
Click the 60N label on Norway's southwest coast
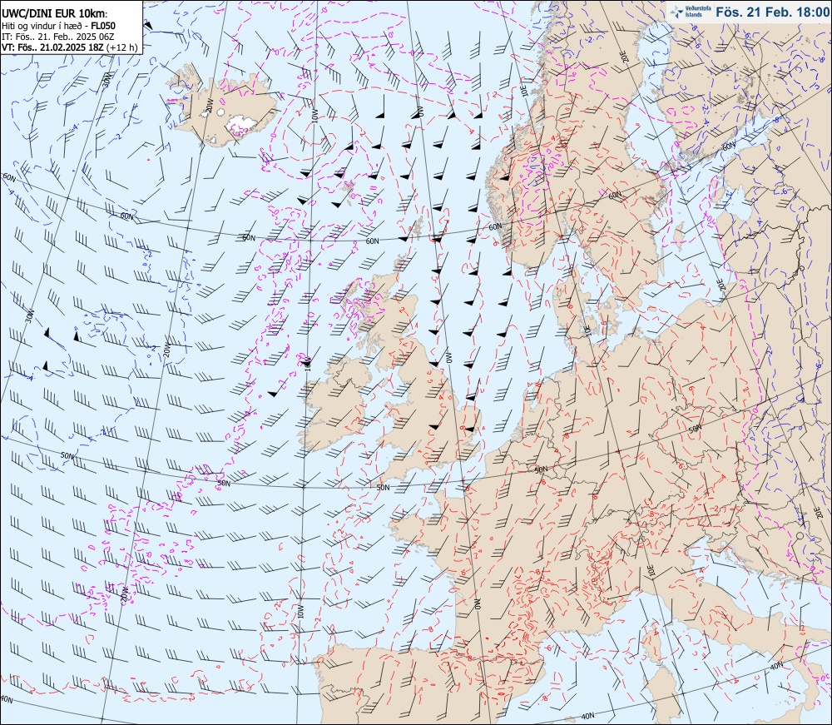tap(494, 226)
